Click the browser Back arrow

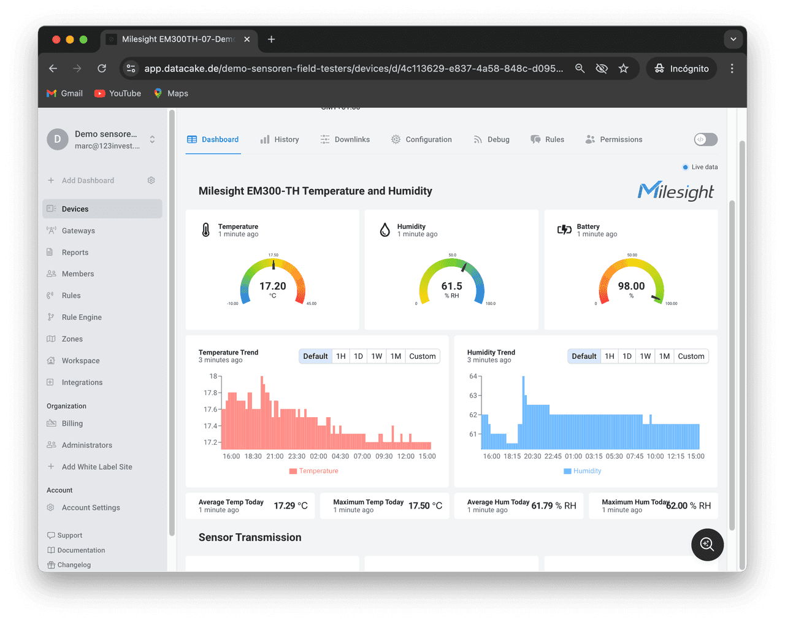(x=53, y=69)
